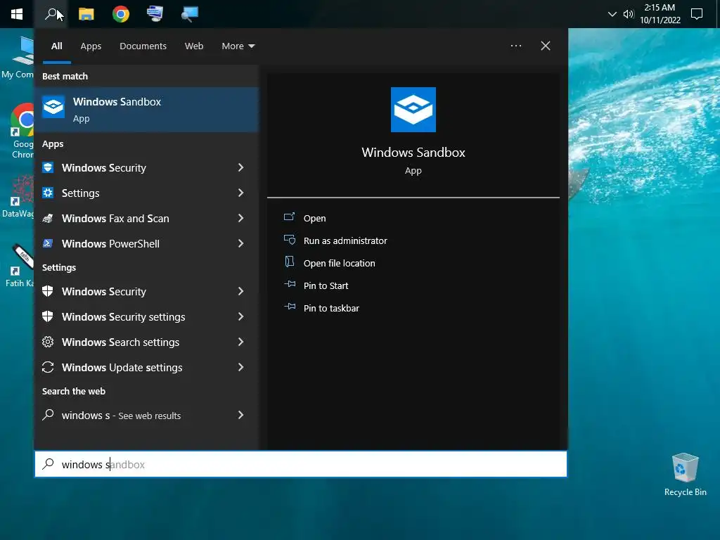Switch to the Web search tab

click(194, 46)
